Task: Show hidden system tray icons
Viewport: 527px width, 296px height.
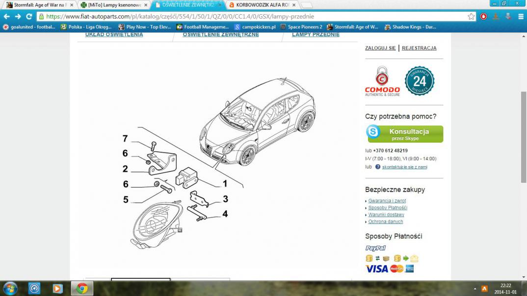Action: (x=475, y=289)
